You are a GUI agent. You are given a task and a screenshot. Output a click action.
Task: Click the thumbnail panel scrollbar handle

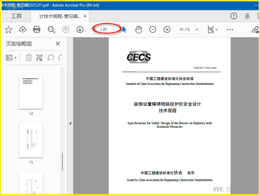point(62,161)
